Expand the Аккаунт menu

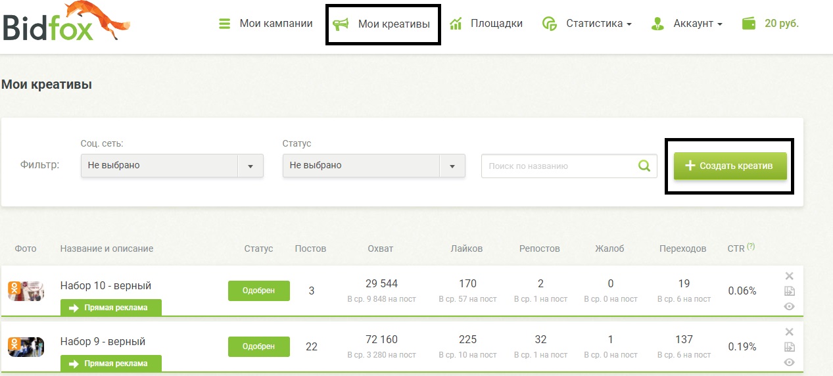(686, 24)
